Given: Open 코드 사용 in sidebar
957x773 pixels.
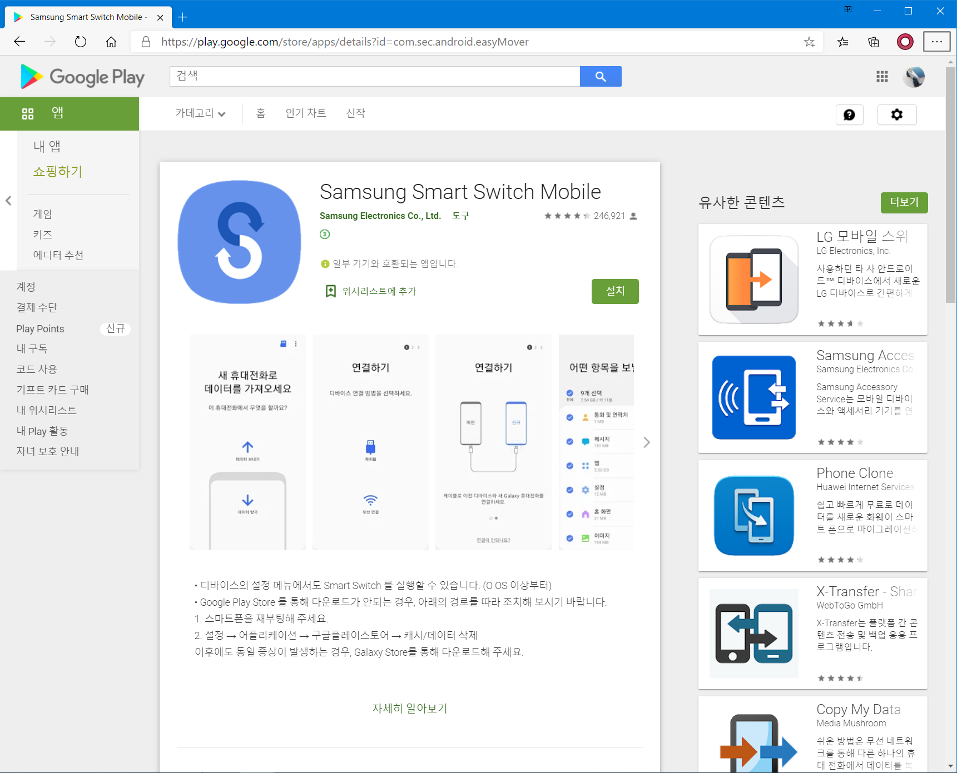Looking at the screenshot, I should [x=37, y=369].
